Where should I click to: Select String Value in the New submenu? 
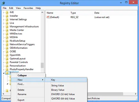(x=66, y=86)
